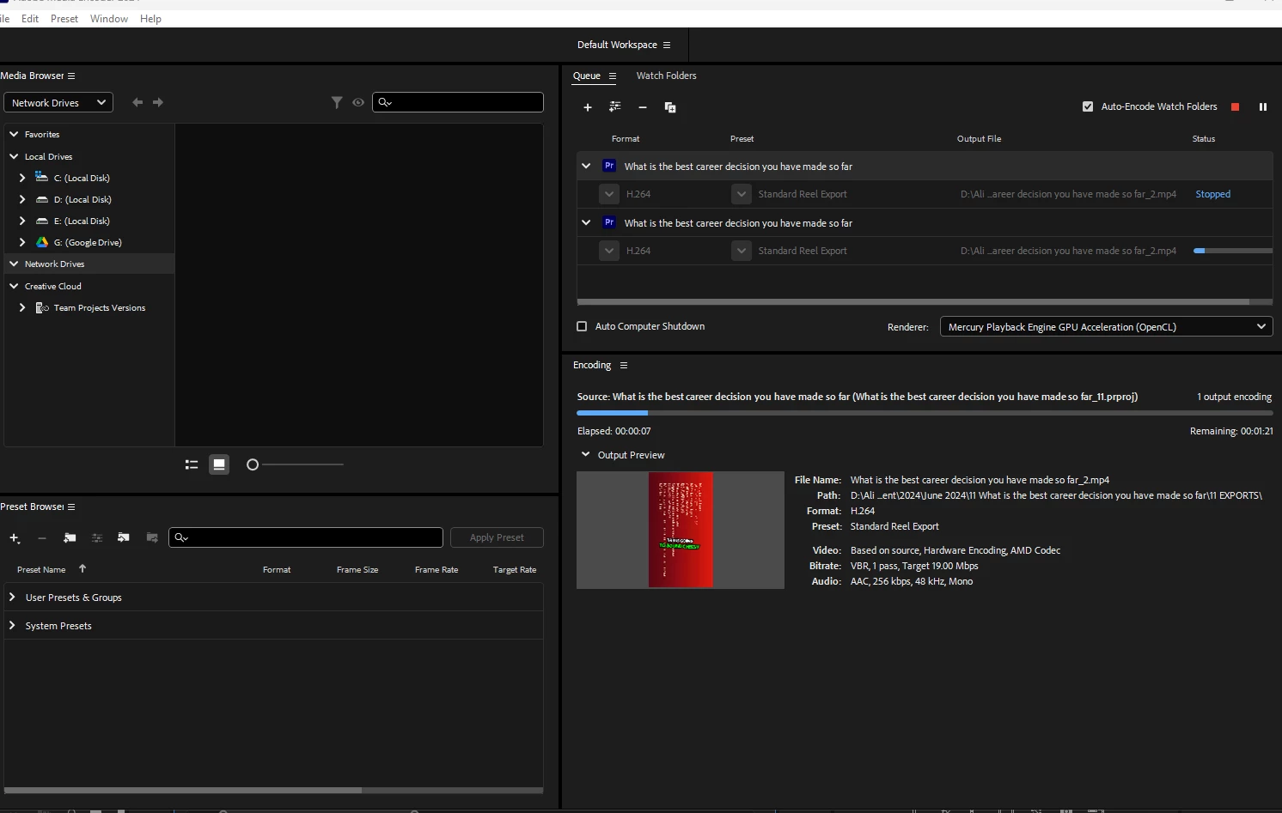Viewport: 1282px width, 813px height.
Task: Go forward in Media Browser
Action: [x=158, y=102]
